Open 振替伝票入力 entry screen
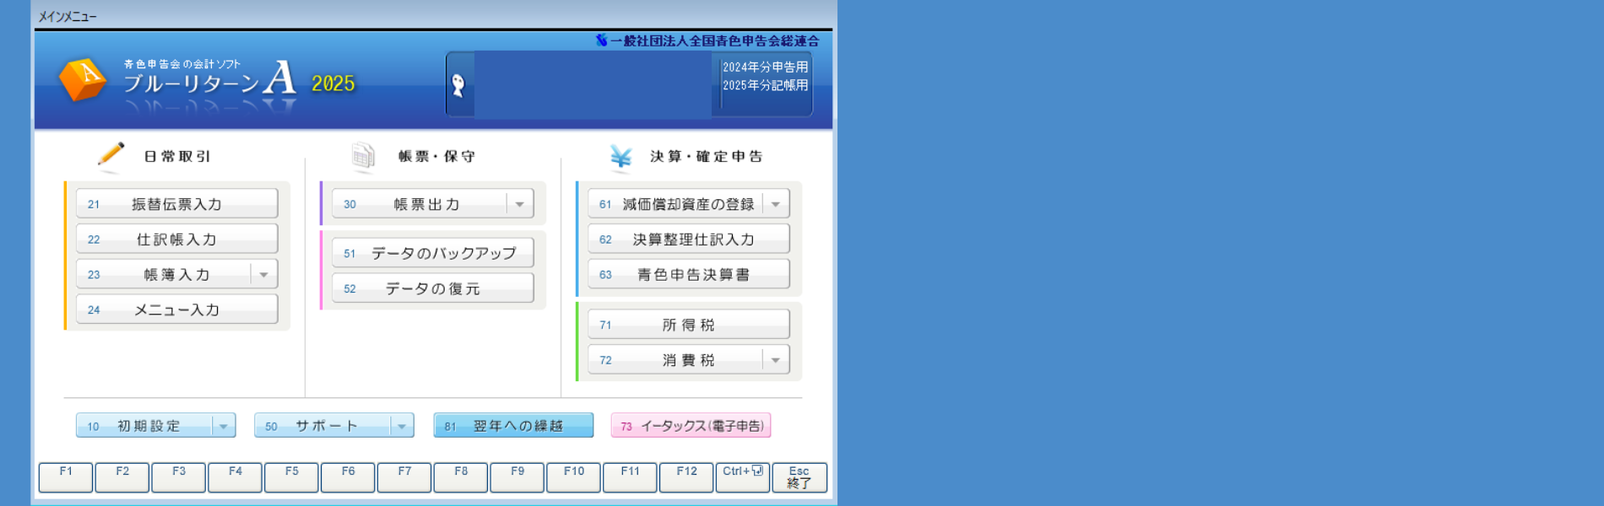 click(x=176, y=204)
